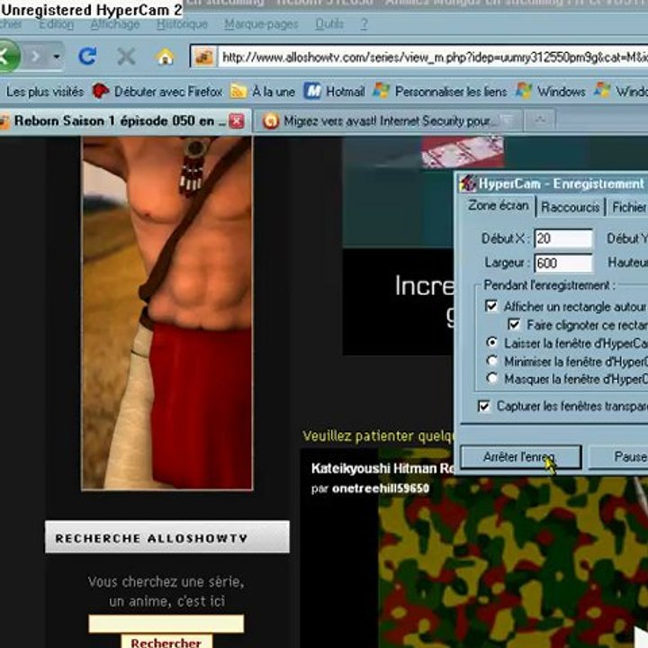Viewport: 648px width, 648px height.
Task: Open the À la une feed bookmark
Action: click(263, 91)
